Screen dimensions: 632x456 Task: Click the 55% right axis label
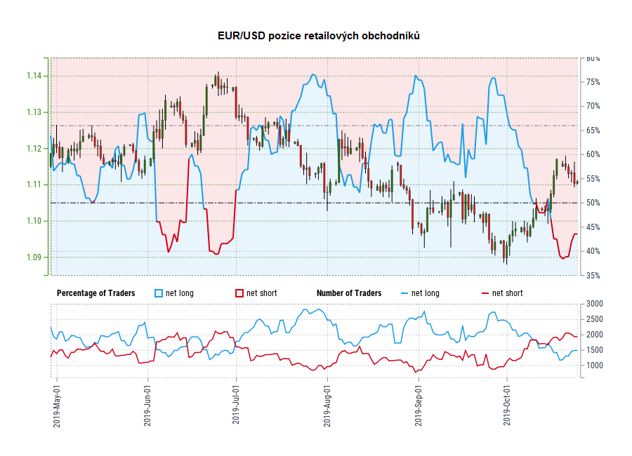click(593, 179)
